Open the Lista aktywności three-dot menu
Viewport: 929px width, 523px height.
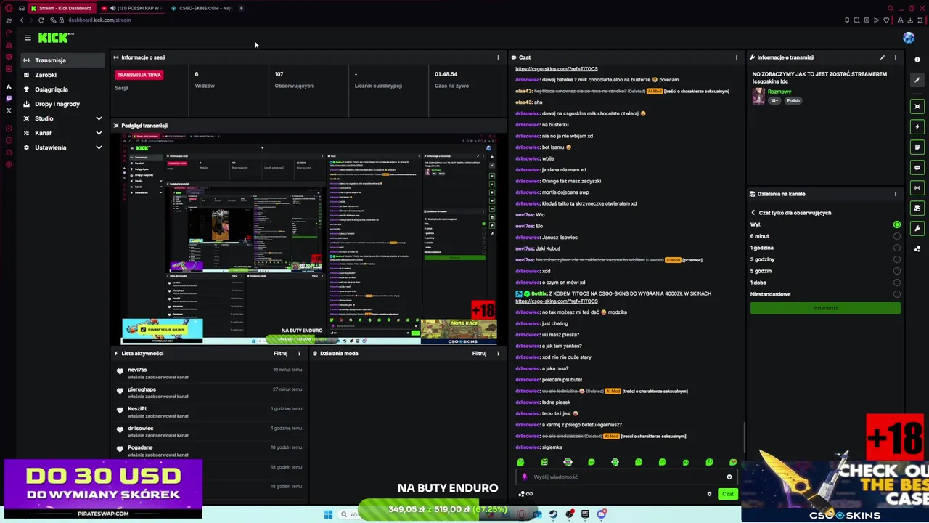click(x=299, y=354)
